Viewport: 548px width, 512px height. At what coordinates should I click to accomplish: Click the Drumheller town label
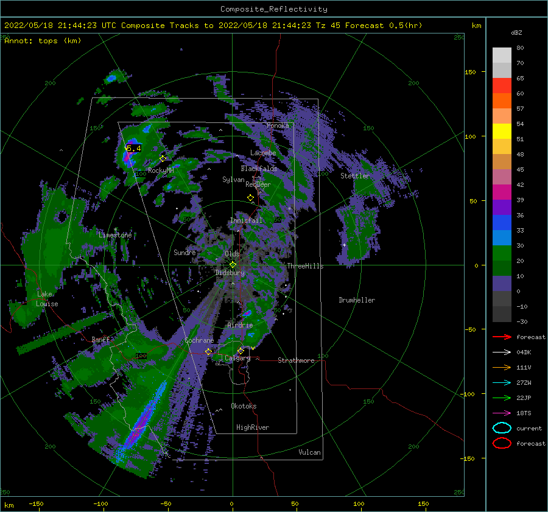pyautogui.click(x=357, y=300)
